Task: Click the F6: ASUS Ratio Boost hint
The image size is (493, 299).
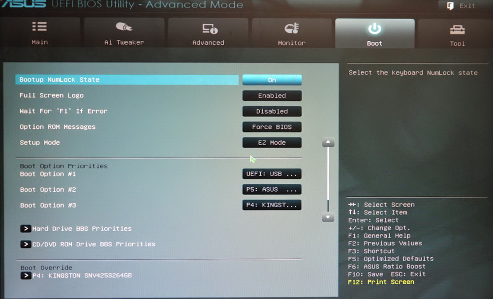Action: click(x=387, y=267)
